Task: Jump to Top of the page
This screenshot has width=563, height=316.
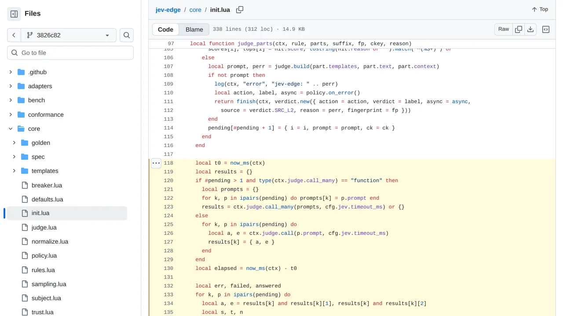Action: 540,9
